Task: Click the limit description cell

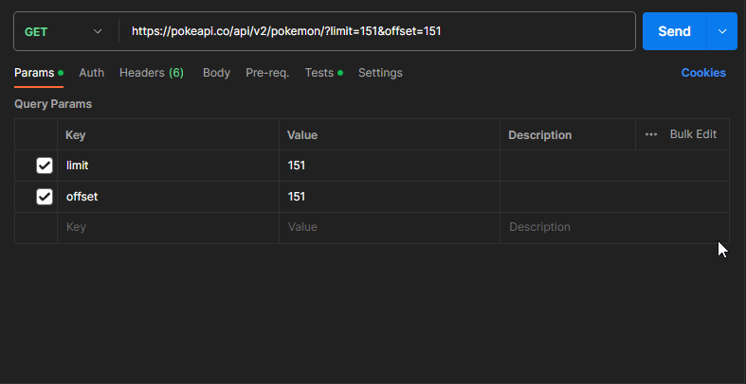Action: pos(614,166)
